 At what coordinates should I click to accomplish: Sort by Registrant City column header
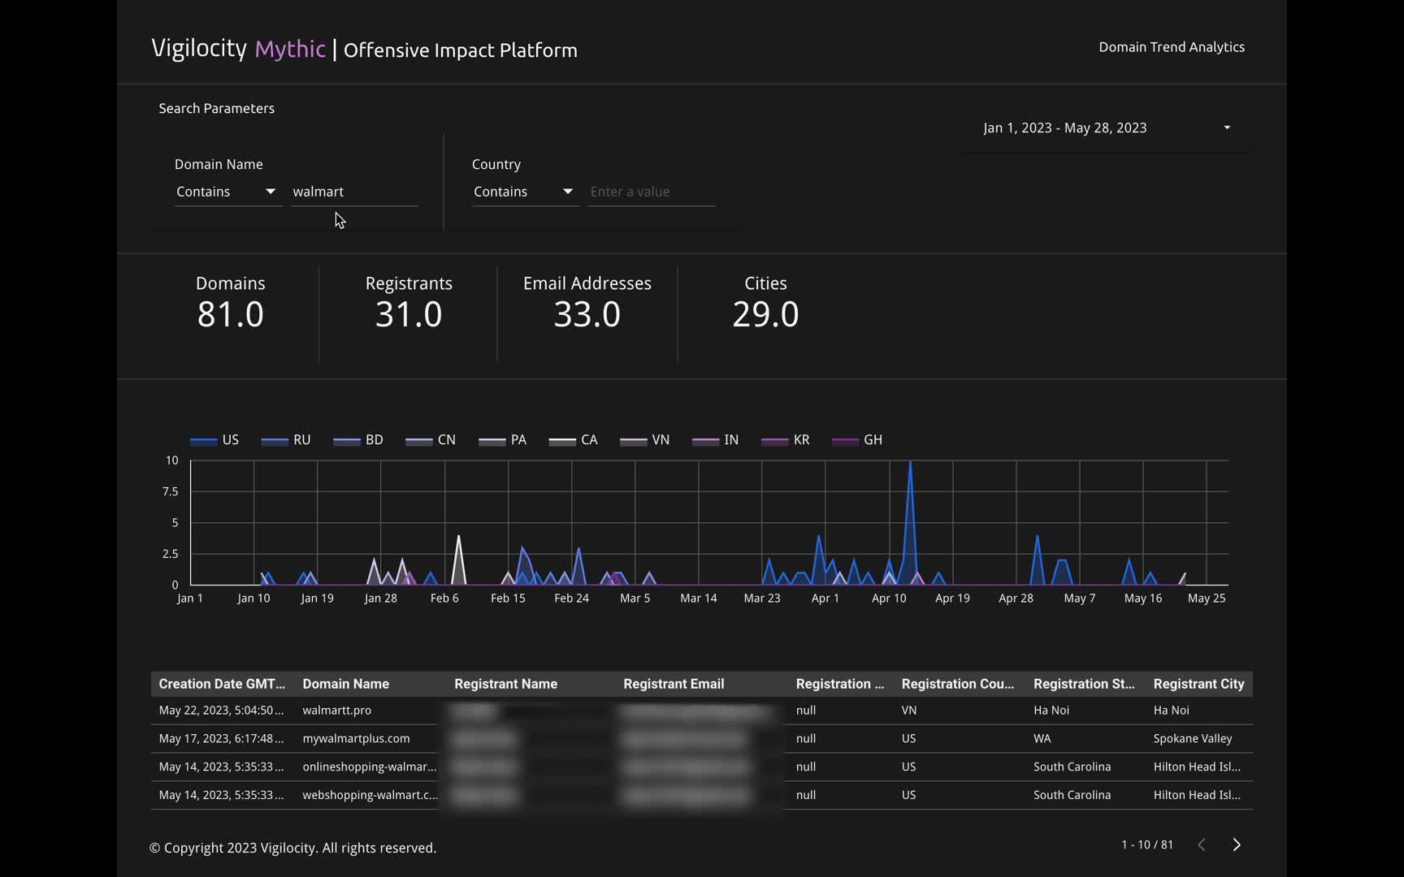(1198, 684)
